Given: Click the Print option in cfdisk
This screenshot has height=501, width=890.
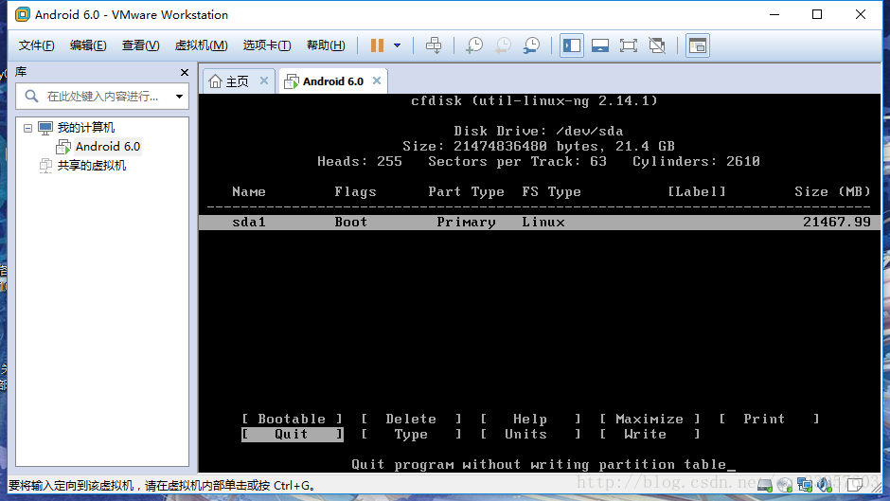Looking at the screenshot, I should click(x=769, y=420).
